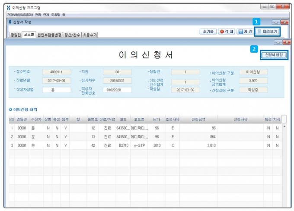
Task: Click the 작성자 전화번호 field showing 01022220
Action: point(117,90)
